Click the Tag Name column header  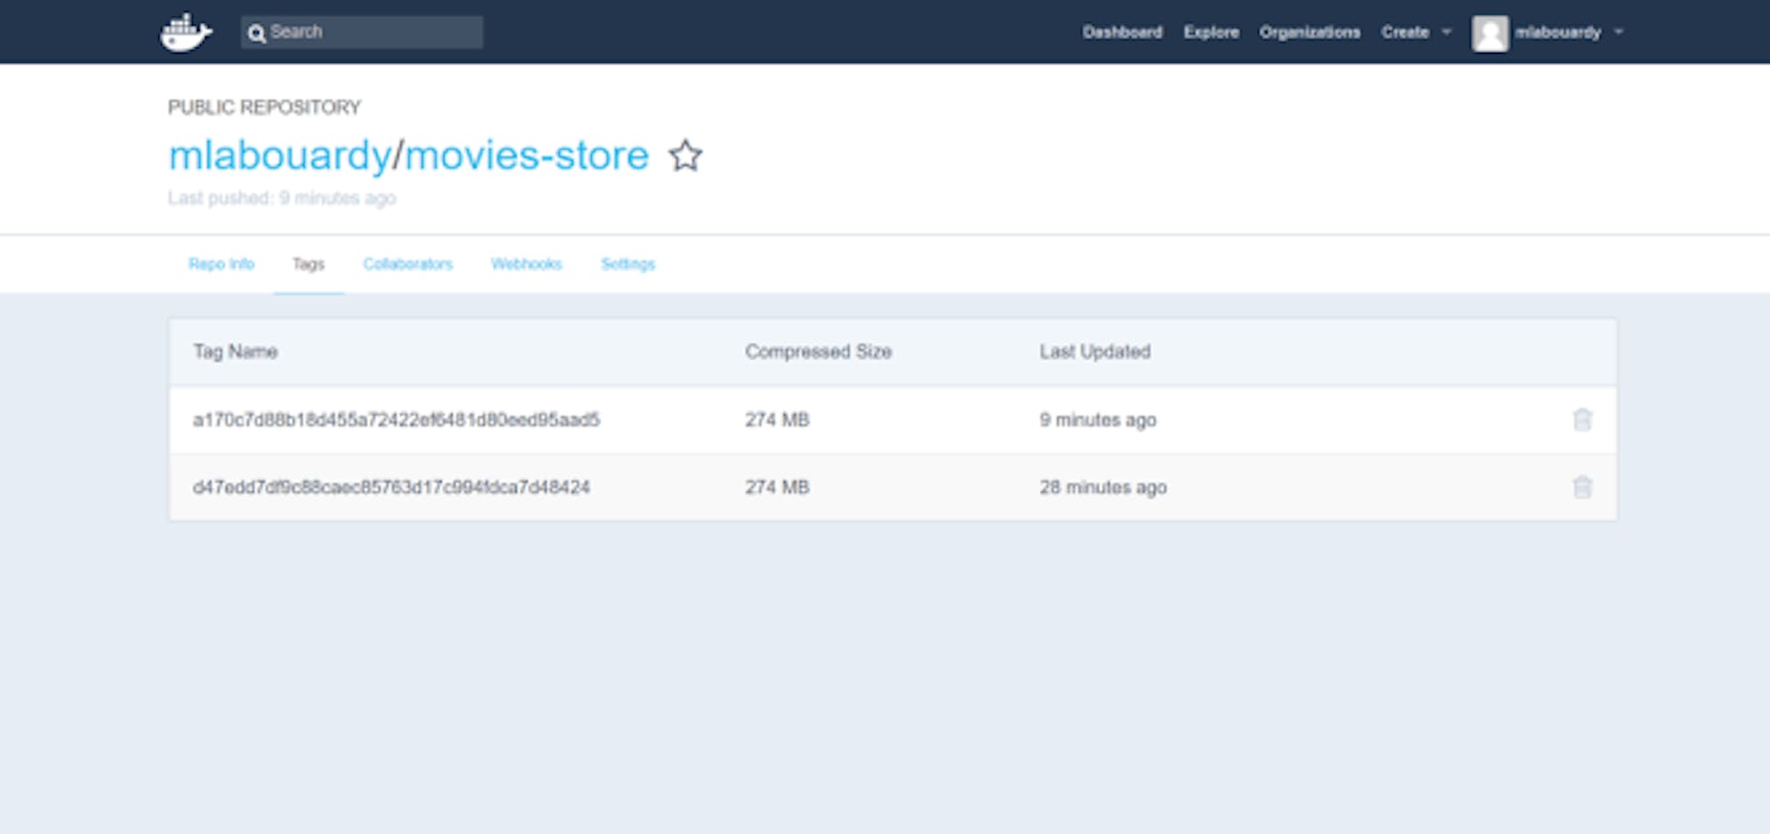(x=235, y=352)
